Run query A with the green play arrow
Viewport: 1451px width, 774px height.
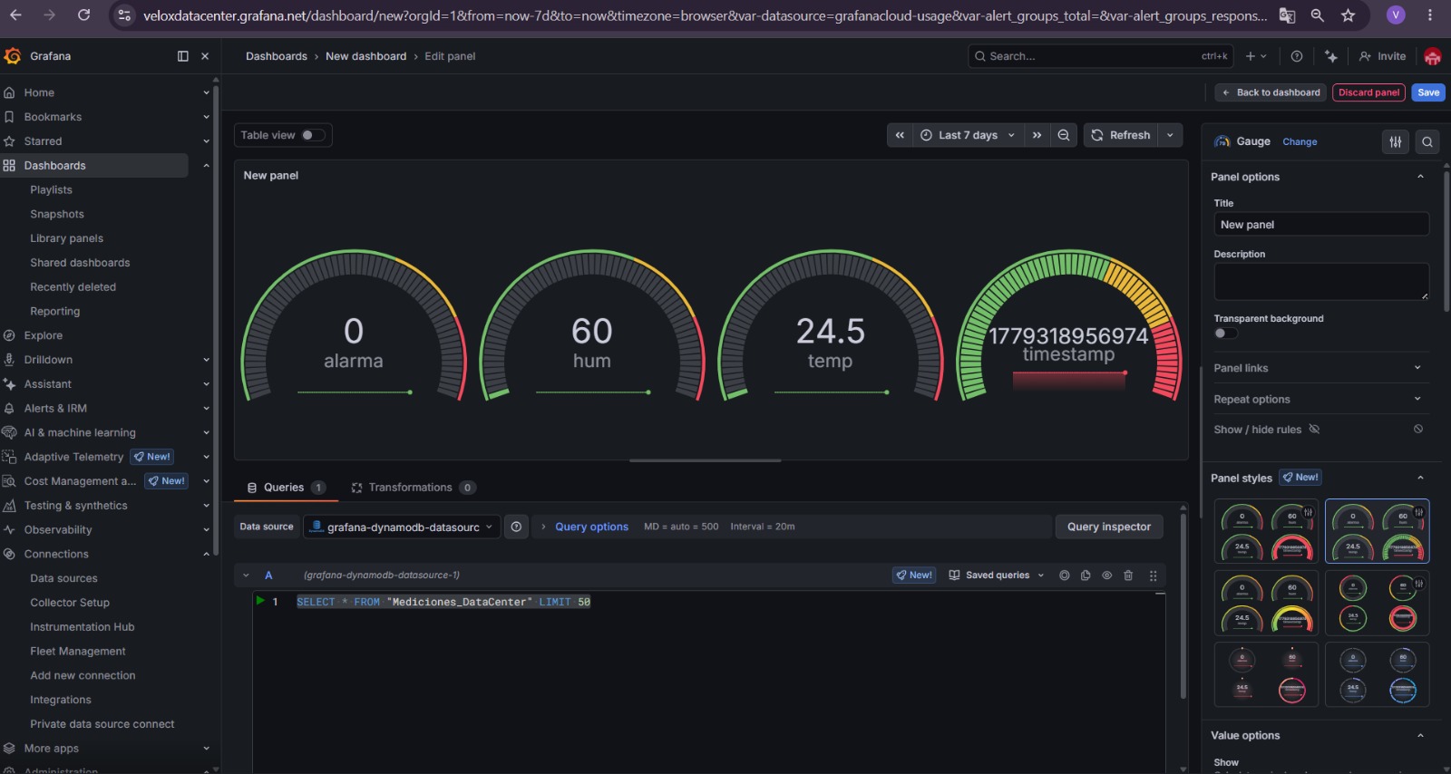(261, 601)
